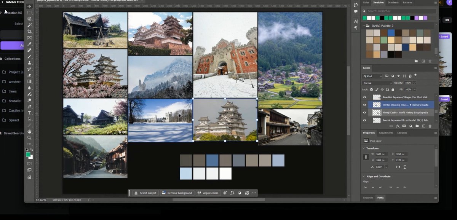Hide the Himeji Castle layer
457x220 pixels.
(364, 112)
